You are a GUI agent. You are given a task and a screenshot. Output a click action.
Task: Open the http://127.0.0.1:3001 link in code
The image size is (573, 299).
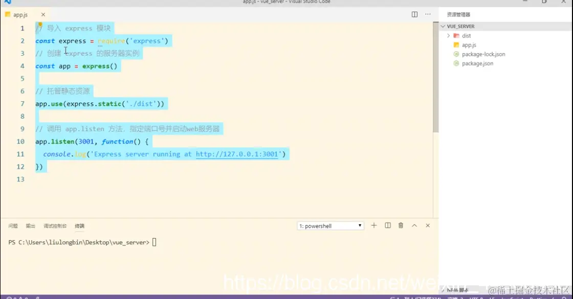click(x=237, y=154)
